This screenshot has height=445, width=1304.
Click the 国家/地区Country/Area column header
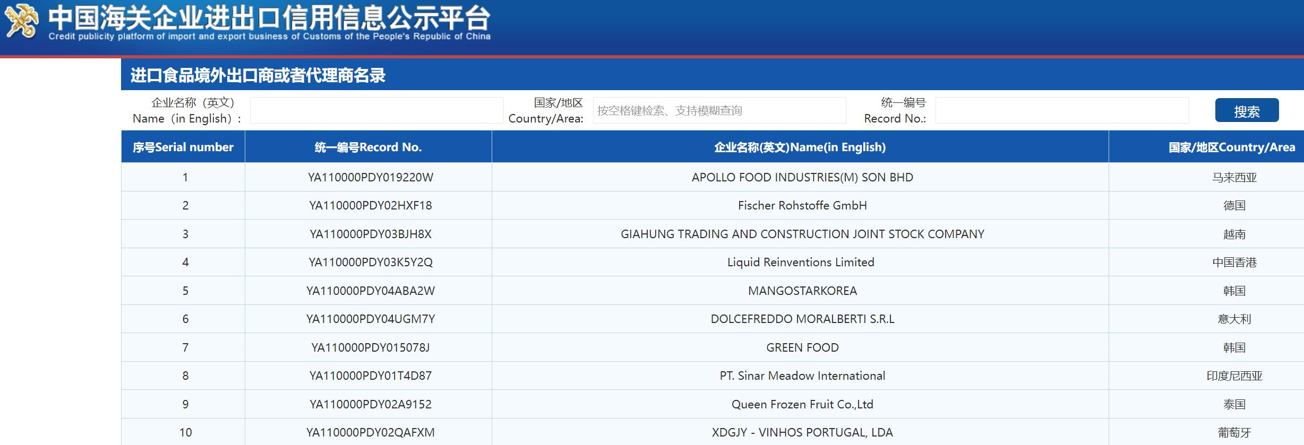tap(1232, 147)
